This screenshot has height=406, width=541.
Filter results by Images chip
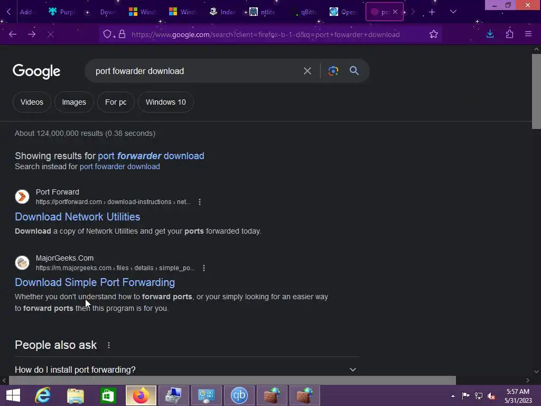tap(74, 102)
